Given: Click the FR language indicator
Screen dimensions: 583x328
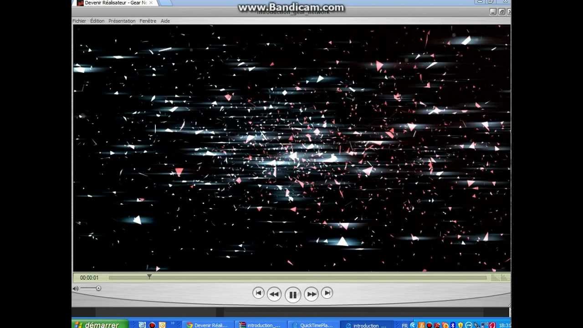Looking at the screenshot, I should click(404, 325).
